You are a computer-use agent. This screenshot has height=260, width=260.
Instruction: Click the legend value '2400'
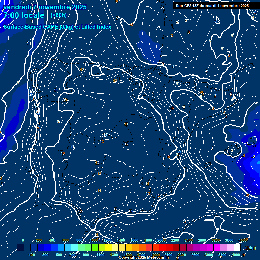coord(189,240)
